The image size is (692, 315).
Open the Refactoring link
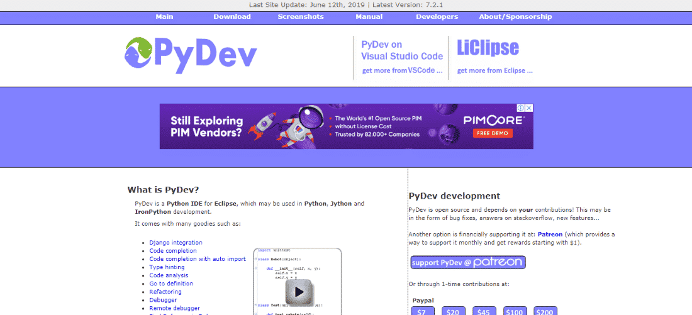165,292
